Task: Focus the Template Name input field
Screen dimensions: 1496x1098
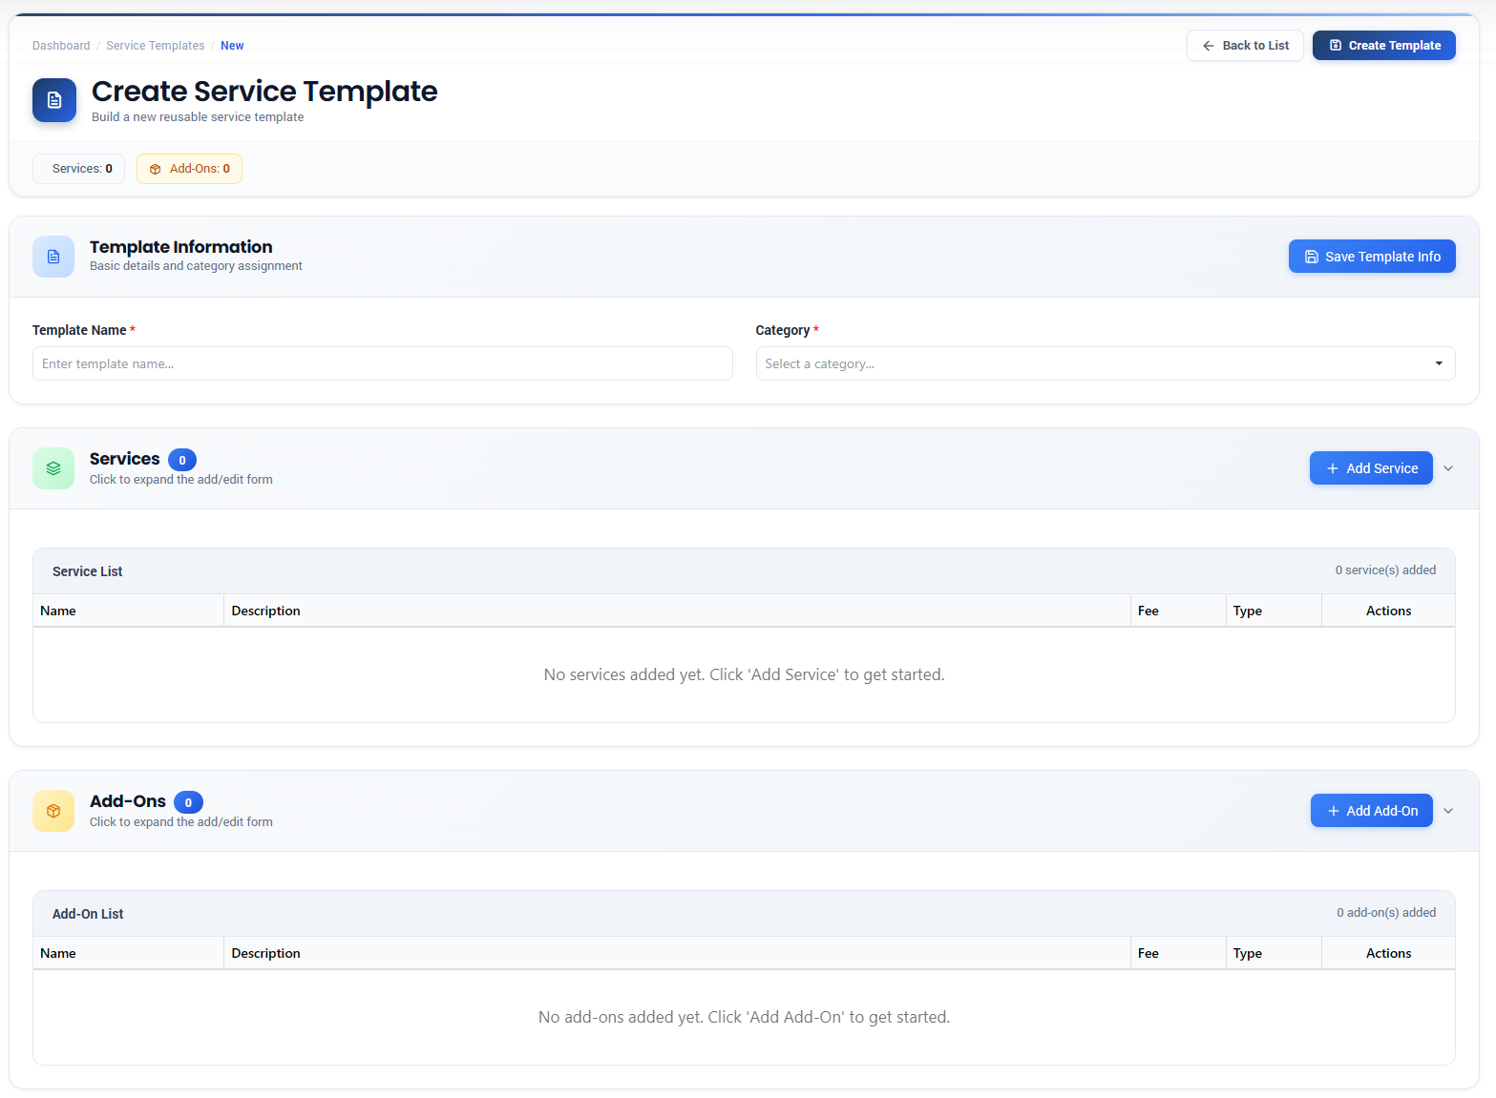Action: [x=383, y=363]
